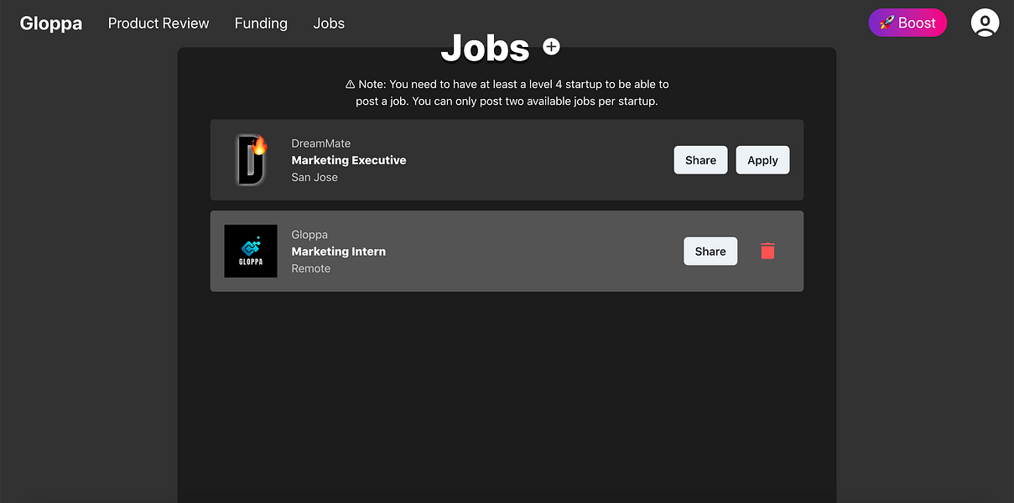Click the San Jose location text

click(x=314, y=177)
